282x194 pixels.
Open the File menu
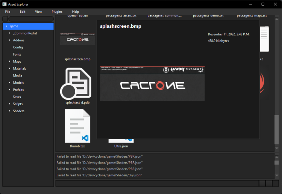8,12
